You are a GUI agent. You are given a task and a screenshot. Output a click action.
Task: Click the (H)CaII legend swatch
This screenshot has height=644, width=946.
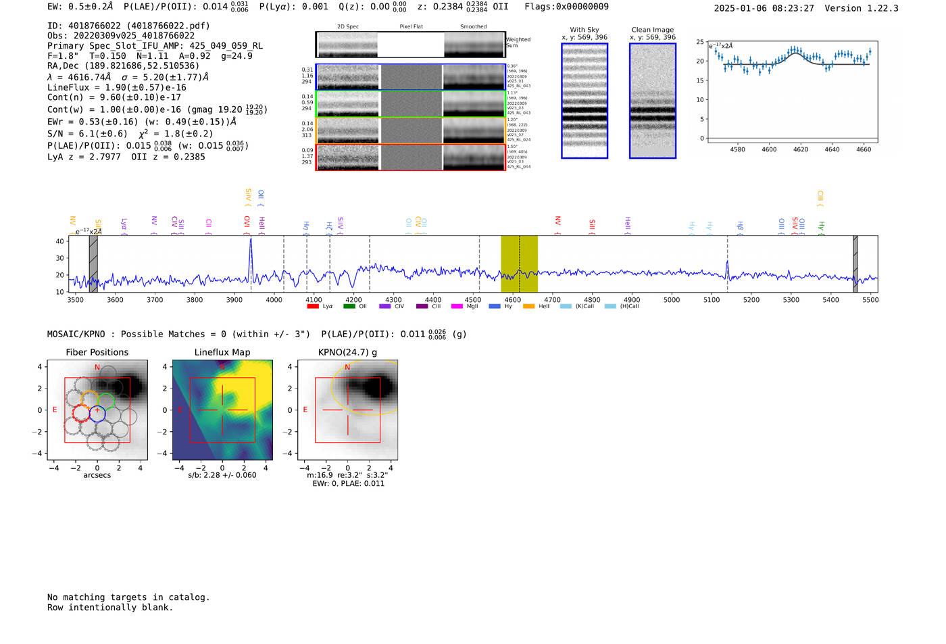(x=610, y=306)
